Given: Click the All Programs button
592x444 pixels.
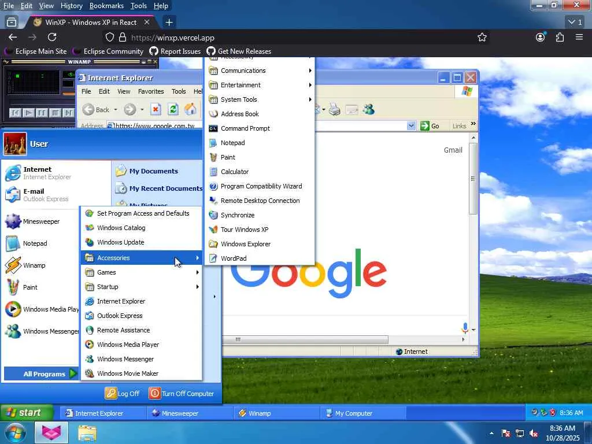Looking at the screenshot, I should point(42,374).
